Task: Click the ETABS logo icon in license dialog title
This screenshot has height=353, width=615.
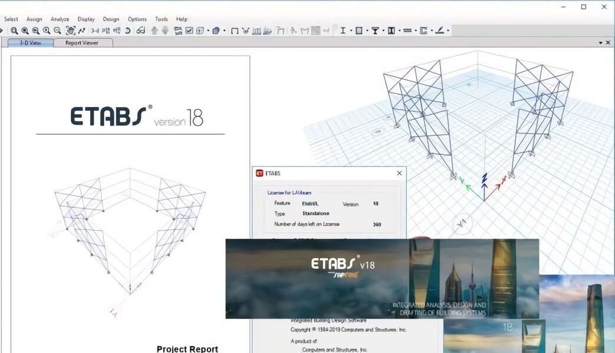Action: [259, 173]
